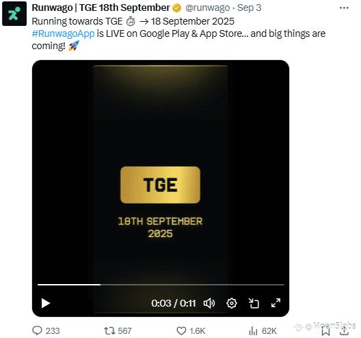Image resolution: width=361 pixels, height=338 pixels.
Task: Open the Sep 3 post timestamp
Action: pyautogui.click(x=249, y=8)
